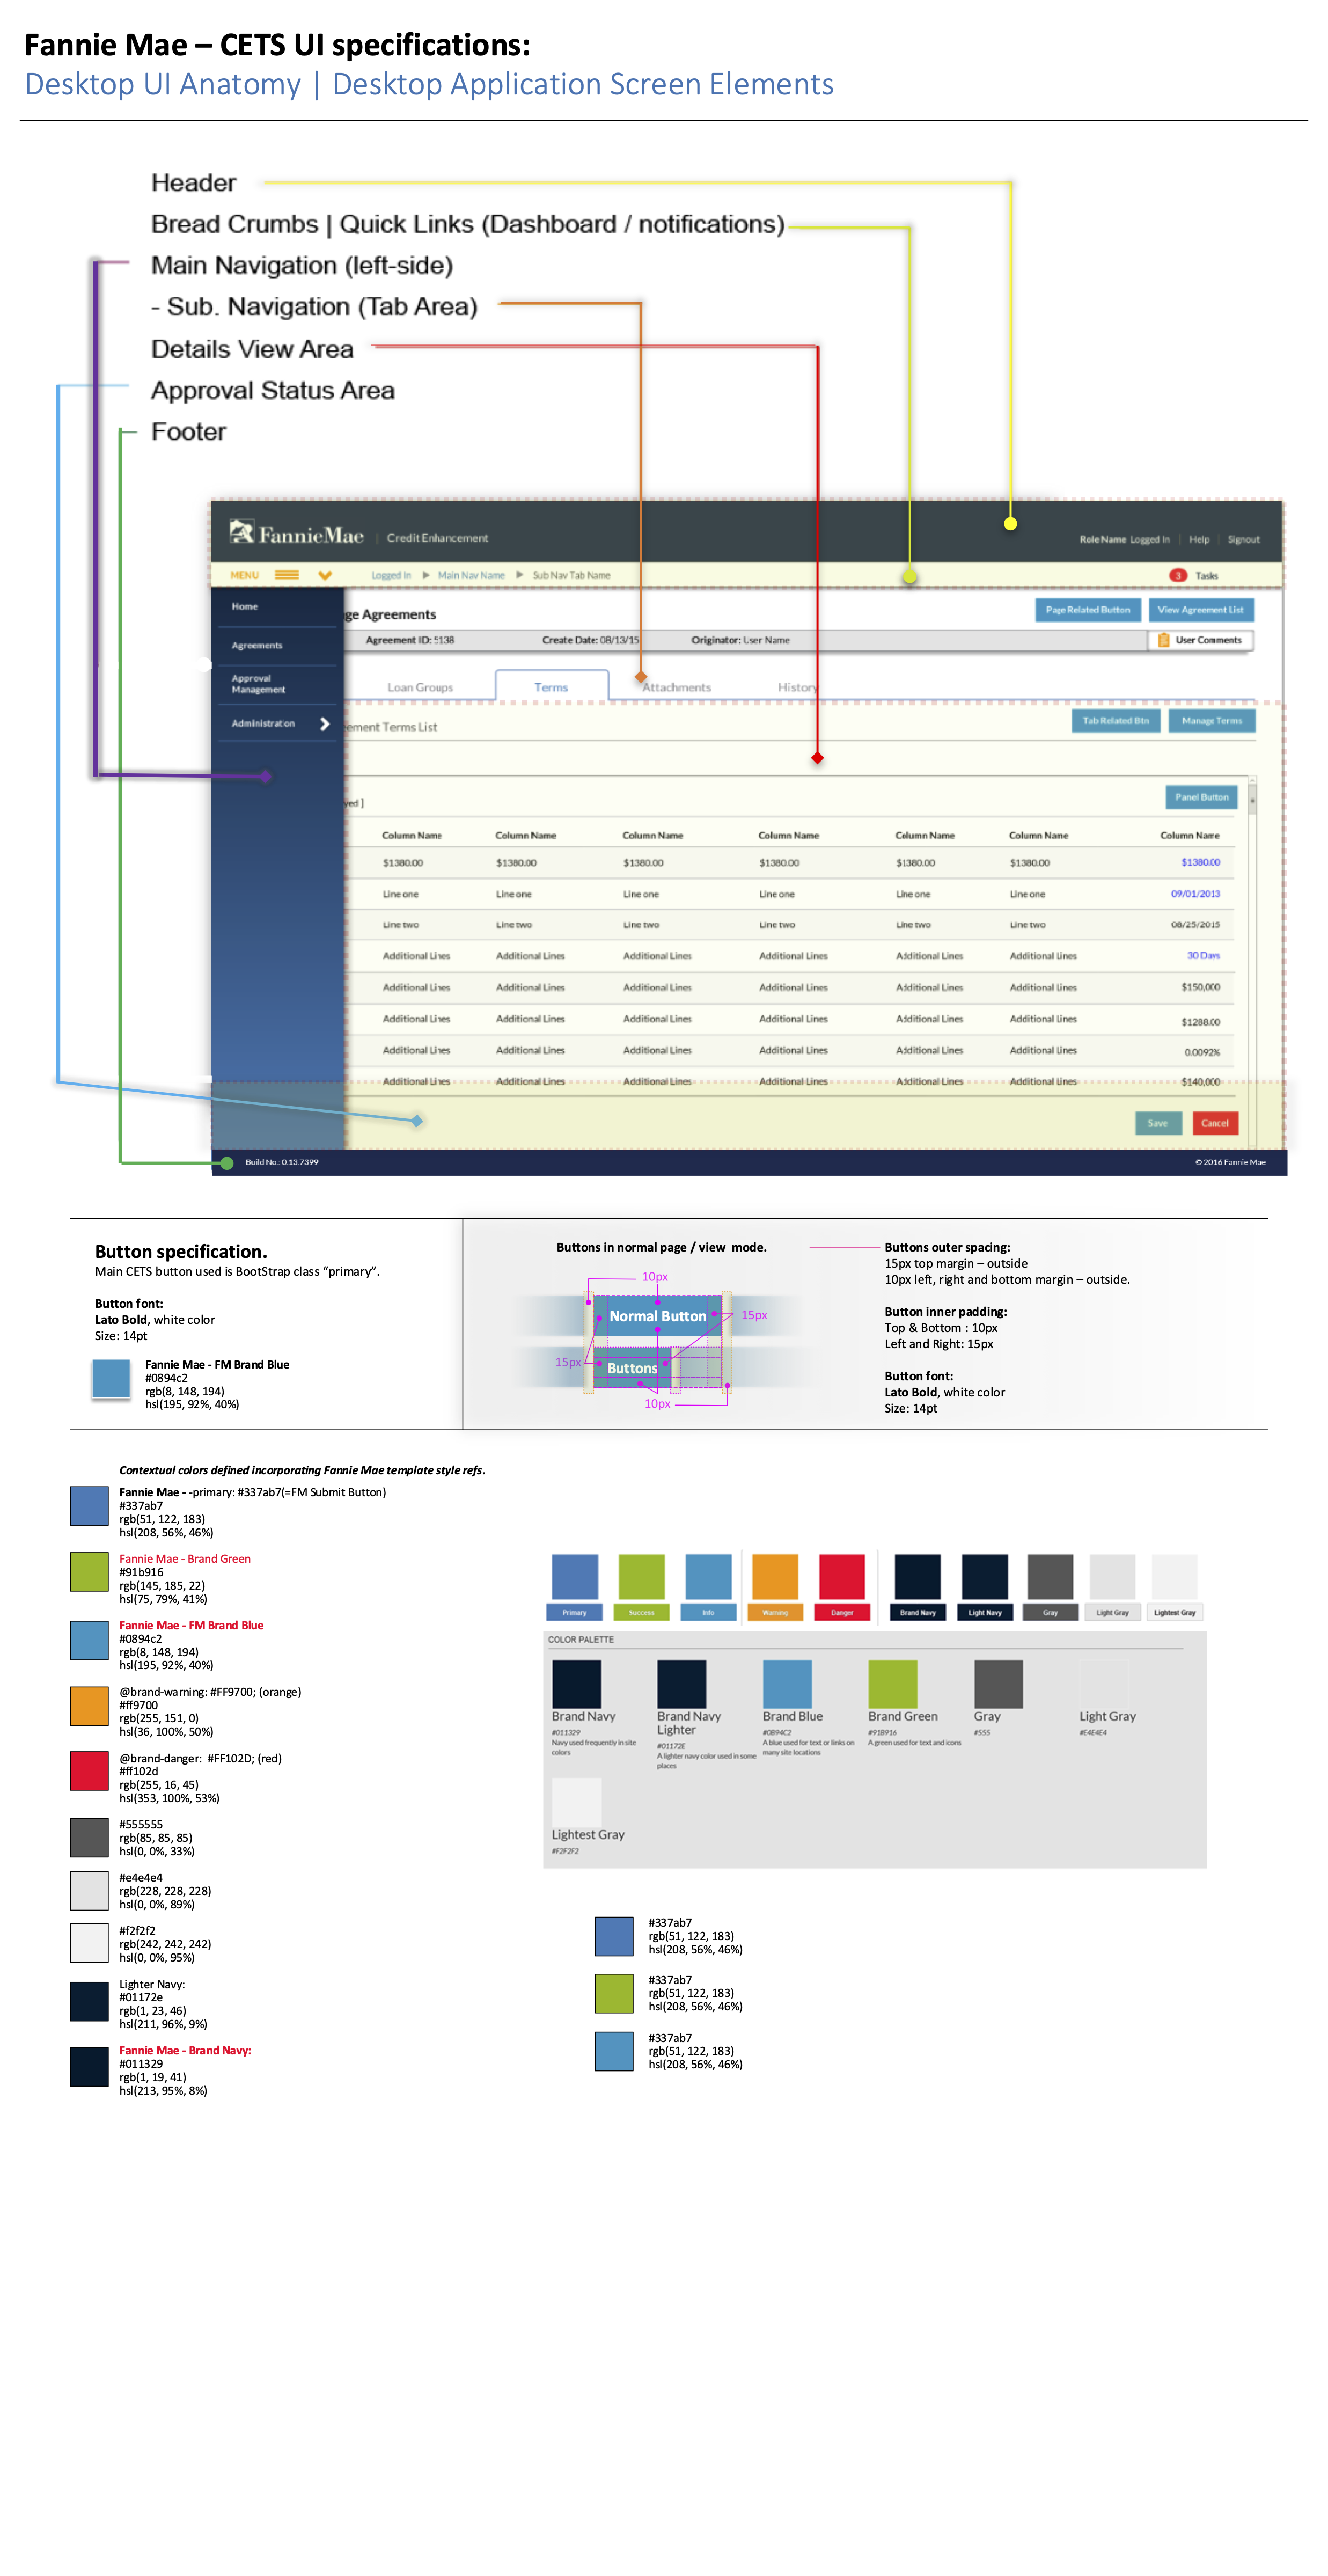Click the Panel Button
This screenshot has width=1328, height=2576.
[x=1201, y=797]
